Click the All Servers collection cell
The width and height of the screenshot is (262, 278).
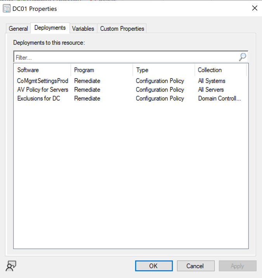211,90
